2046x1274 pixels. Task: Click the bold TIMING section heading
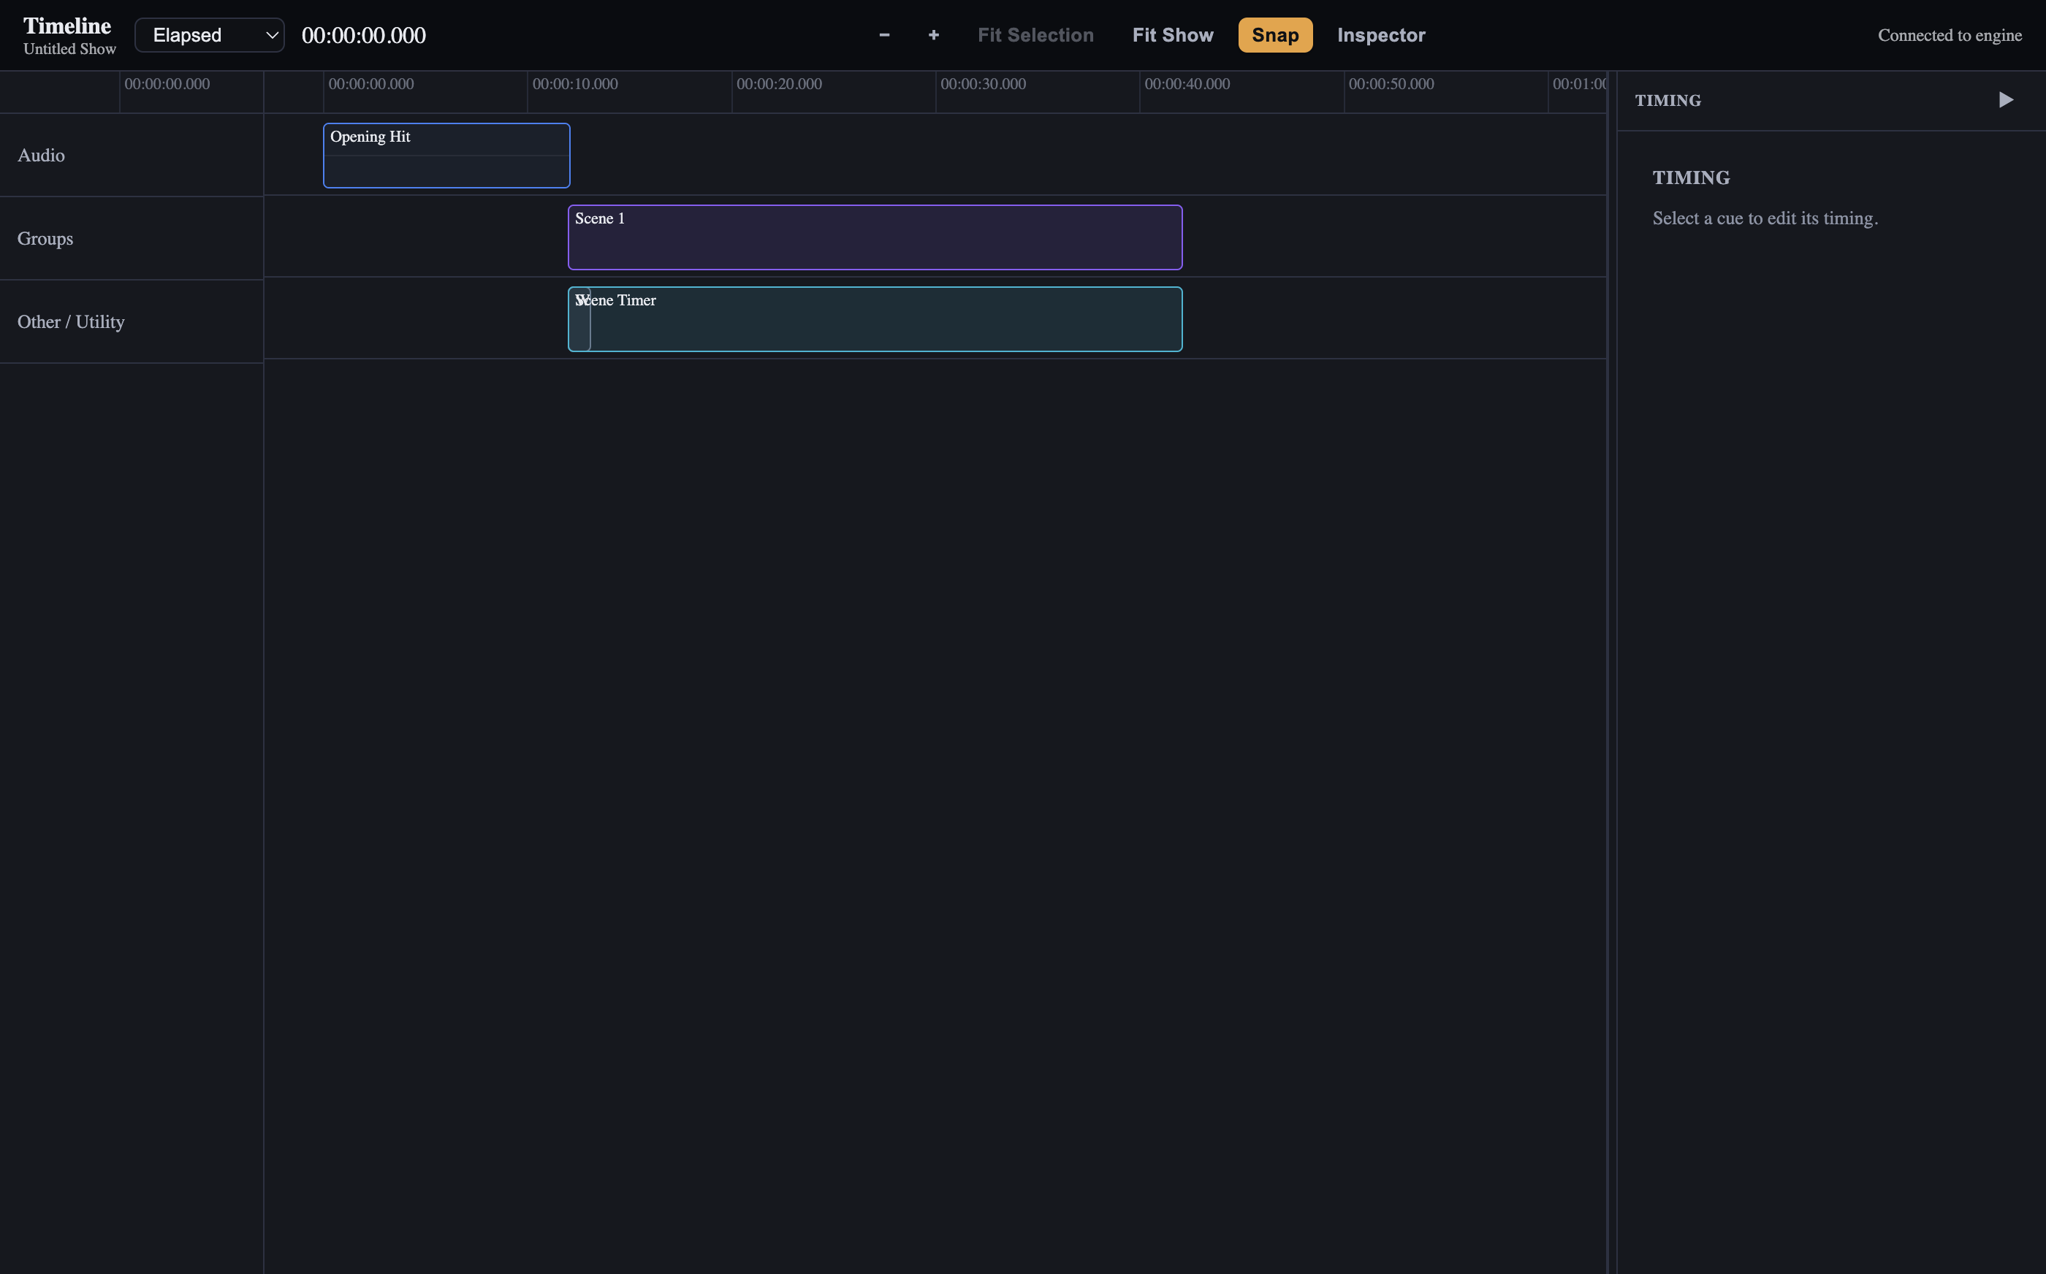pos(1690,178)
